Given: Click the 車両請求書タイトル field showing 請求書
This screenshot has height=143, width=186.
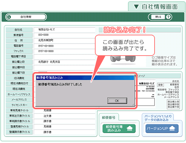Looking at the screenshot, I should coord(64,121).
